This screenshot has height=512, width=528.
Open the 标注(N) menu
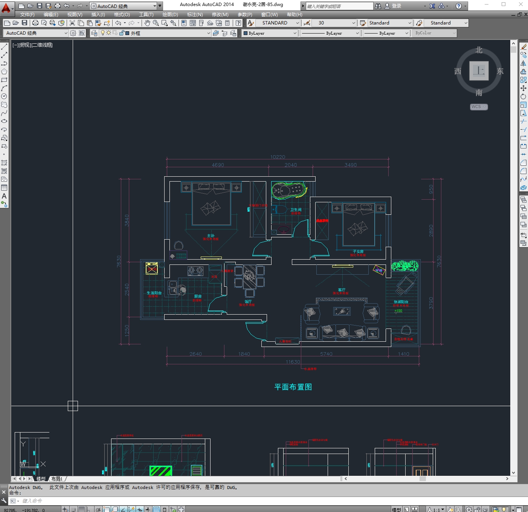click(x=195, y=15)
